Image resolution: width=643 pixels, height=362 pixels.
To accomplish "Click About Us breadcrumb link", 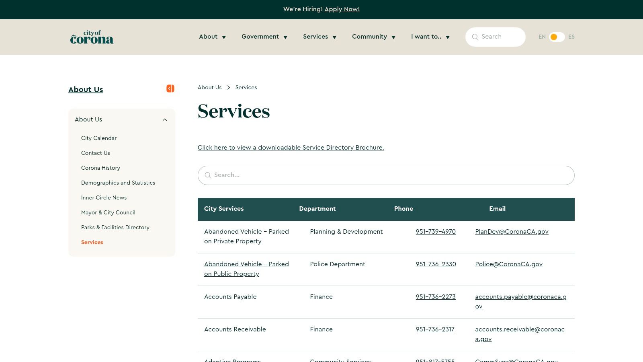I will point(209,87).
